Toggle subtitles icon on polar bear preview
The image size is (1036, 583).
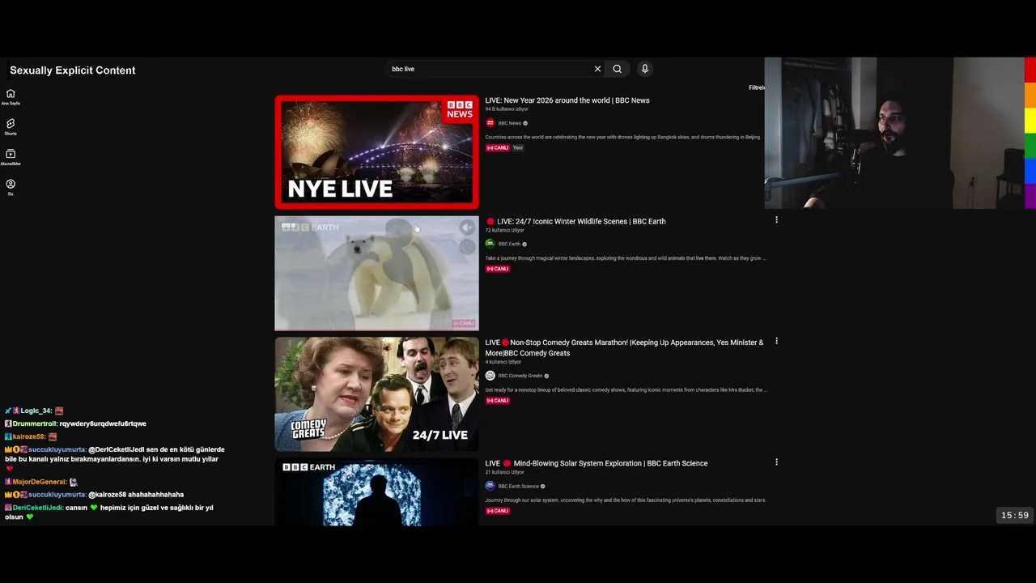click(x=467, y=247)
